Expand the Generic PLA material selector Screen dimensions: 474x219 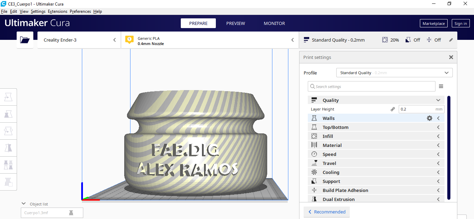(210, 40)
